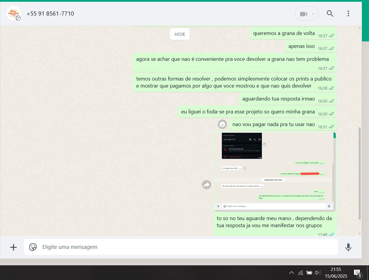Open the shared screenshot image
The image size is (369, 280).
[x=275, y=172]
